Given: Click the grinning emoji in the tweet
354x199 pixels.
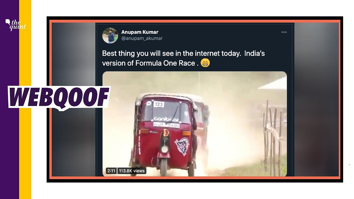Looking at the screenshot, I should click(205, 63).
